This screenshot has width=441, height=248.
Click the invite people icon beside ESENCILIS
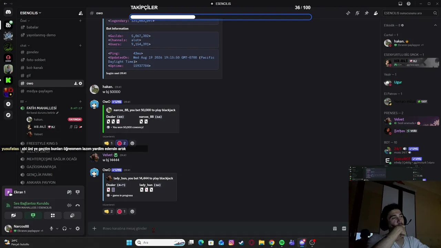(81, 13)
